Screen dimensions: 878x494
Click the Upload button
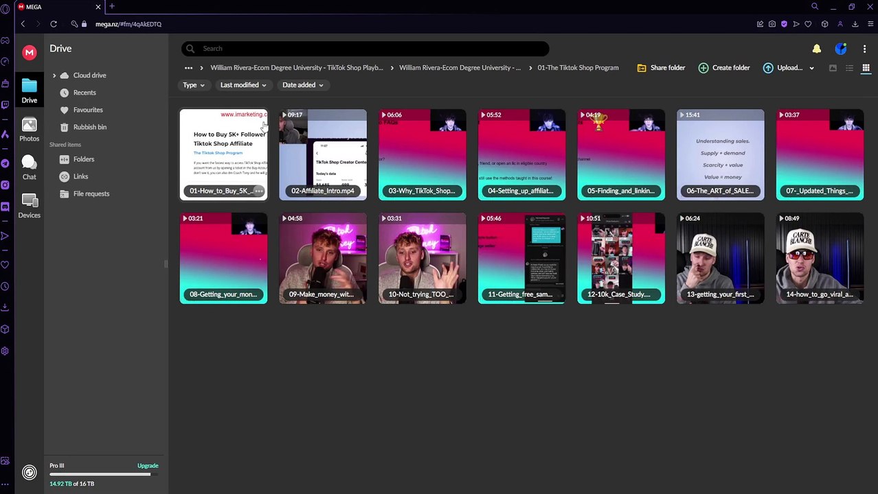(783, 68)
